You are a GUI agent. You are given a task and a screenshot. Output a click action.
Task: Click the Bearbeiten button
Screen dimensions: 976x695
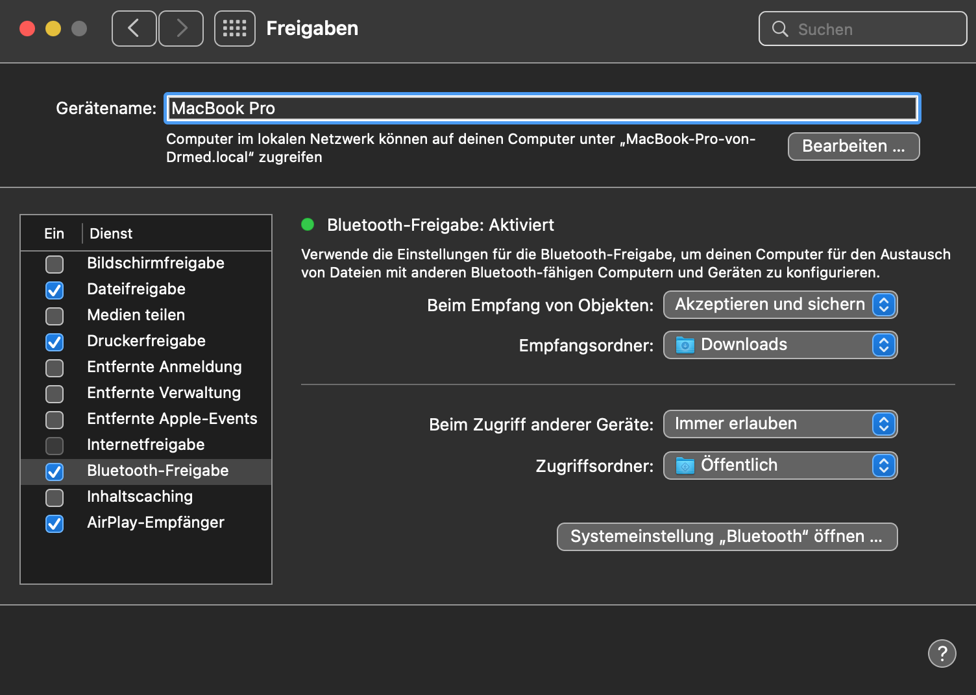853,147
